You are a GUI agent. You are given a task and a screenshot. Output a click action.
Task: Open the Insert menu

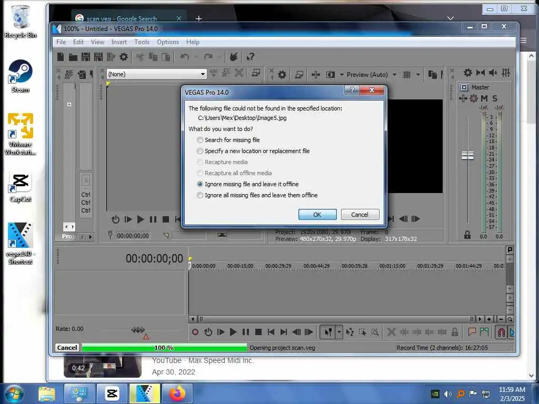[x=119, y=42]
